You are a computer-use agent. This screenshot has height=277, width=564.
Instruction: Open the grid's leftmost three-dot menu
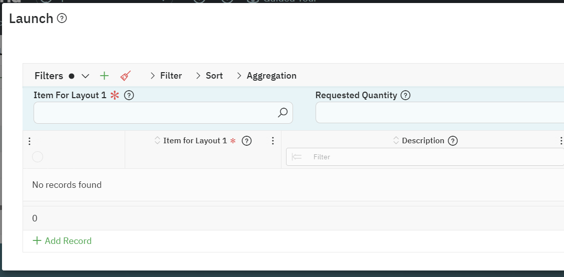[29, 141]
